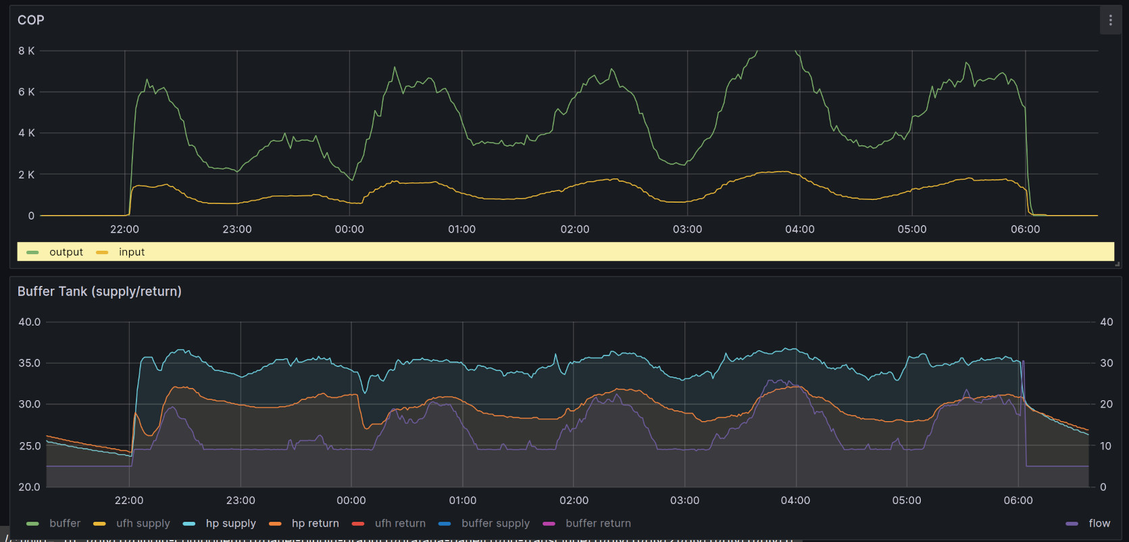Click the orange hp return legend color icon

click(x=275, y=524)
